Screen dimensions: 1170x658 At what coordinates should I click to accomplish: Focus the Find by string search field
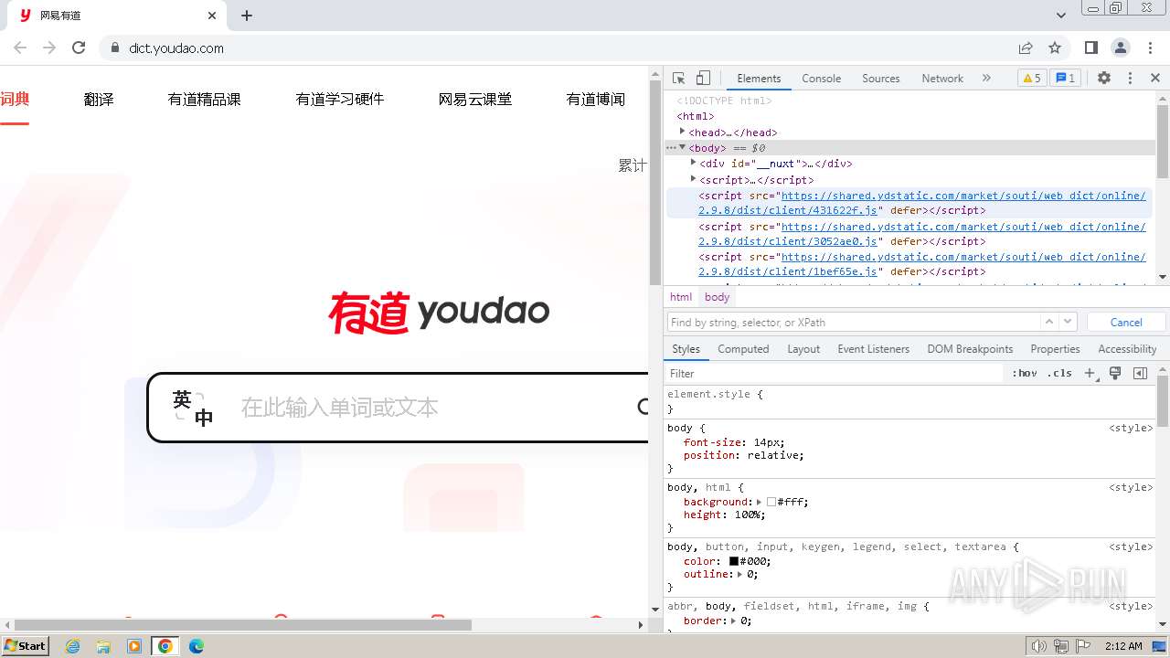tap(853, 323)
